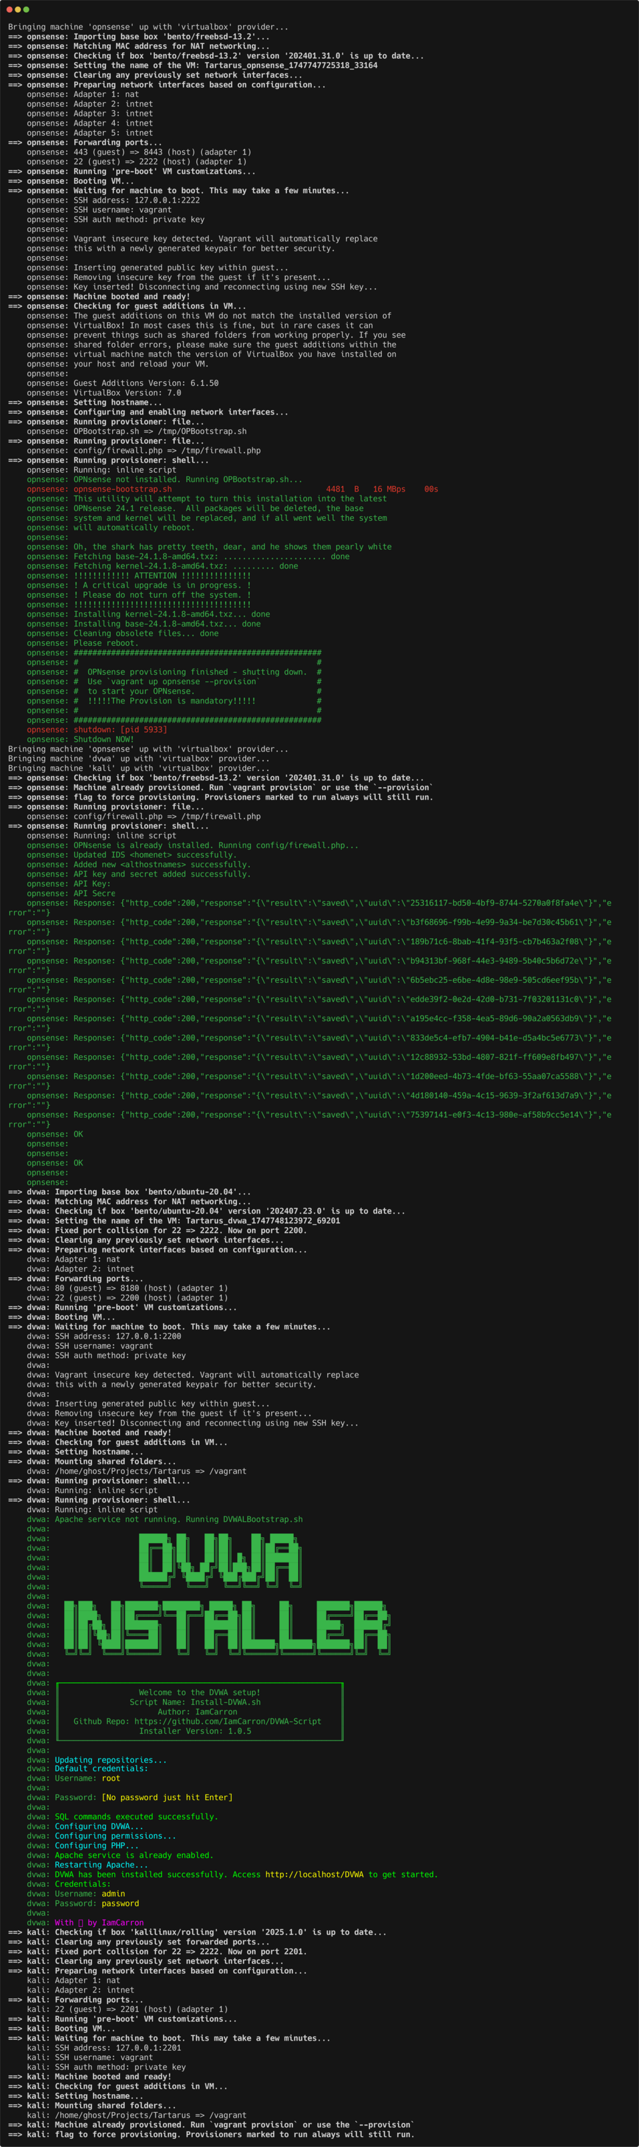Click the red close window button
Viewport: 639px width, 2147px height.
pyautogui.click(x=9, y=9)
